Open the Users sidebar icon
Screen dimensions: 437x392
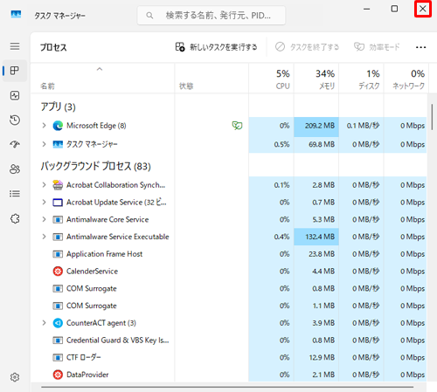pyautogui.click(x=15, y=168)
